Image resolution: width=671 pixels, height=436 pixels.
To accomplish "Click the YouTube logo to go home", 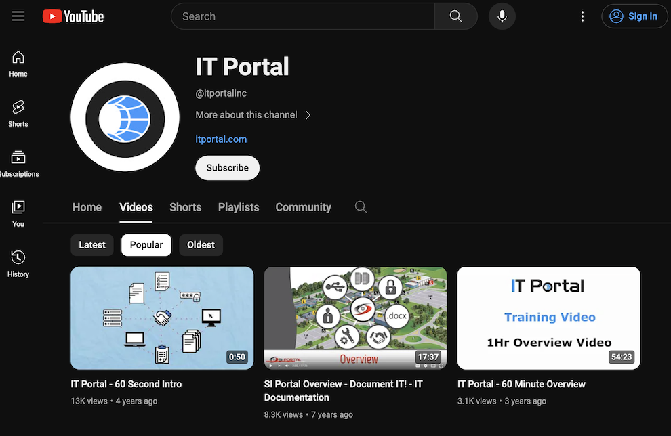I will pos(73,16).
